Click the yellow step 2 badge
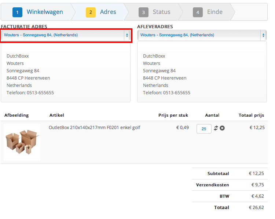 tap(91, 12)
